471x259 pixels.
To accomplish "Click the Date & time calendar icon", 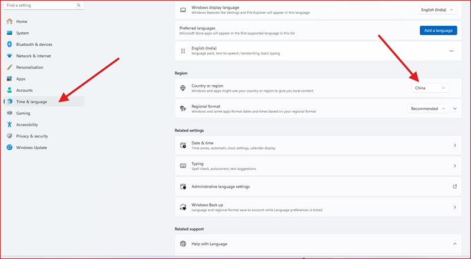I will tap(183, 146).
